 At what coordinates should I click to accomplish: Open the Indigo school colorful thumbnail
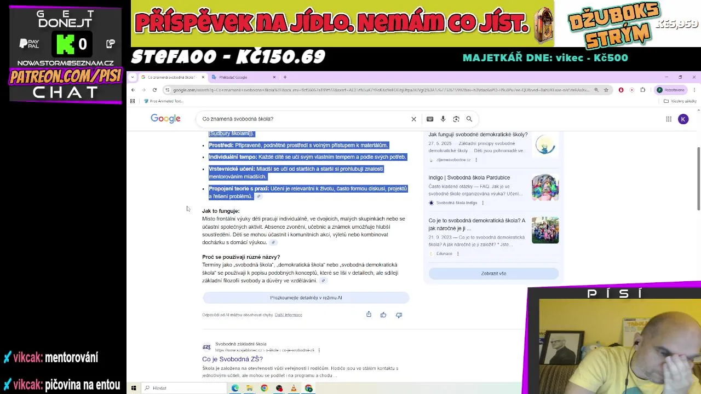pos(545,188)
